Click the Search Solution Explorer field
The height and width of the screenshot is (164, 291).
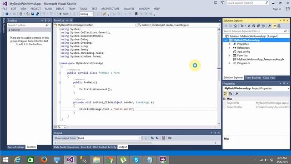tap(253, 31)
